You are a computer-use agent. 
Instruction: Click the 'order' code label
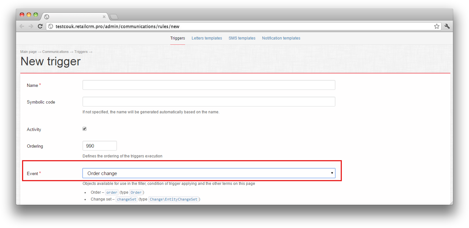[x=112, y=192]
